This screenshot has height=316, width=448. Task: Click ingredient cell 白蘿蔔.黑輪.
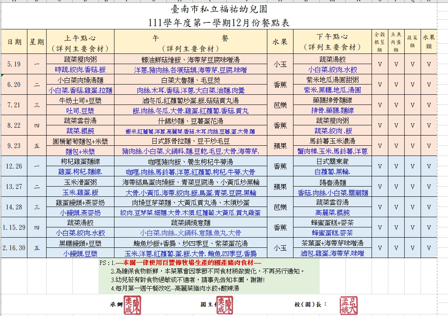coord(333,171)
